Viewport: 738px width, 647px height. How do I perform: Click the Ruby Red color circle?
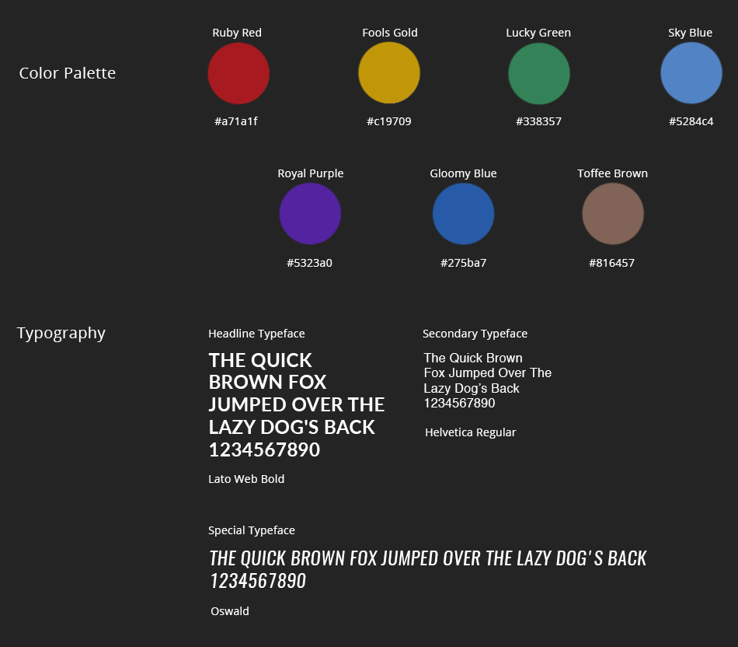click(x=238, y=74)
